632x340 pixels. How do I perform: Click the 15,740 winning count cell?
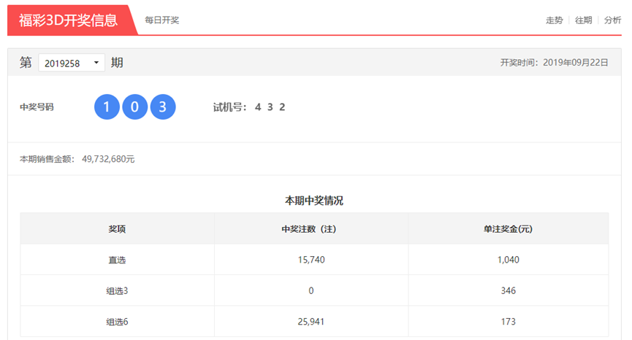pos(311,260)
